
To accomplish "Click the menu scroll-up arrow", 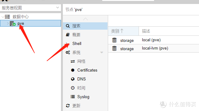I will click(85, 19).
